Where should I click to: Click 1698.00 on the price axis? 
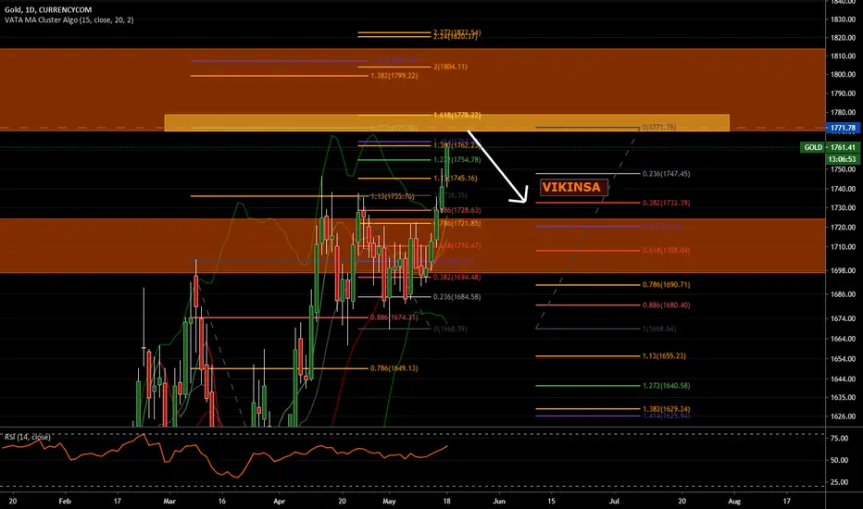(844, 271)
